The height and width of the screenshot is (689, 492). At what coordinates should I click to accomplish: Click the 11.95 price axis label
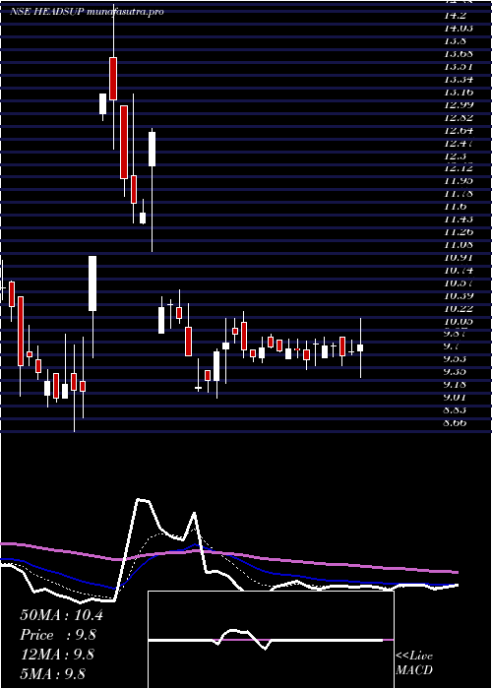[x=459, y=180]
